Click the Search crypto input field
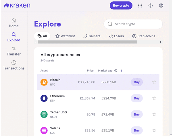The image size is (173, 137). coord(133,24)
